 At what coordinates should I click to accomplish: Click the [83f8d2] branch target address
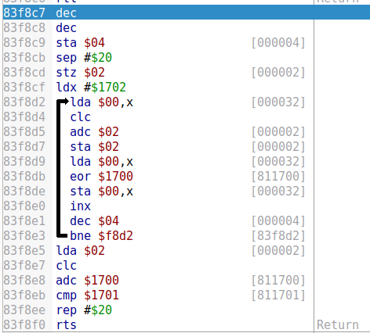click(x=278, y=235)
